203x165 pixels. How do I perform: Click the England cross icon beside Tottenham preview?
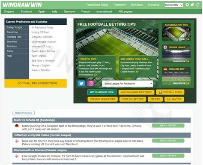(17, 141)
